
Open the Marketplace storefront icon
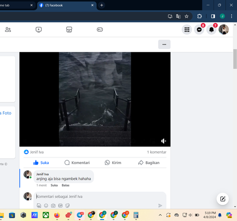(x=69, y=29)
